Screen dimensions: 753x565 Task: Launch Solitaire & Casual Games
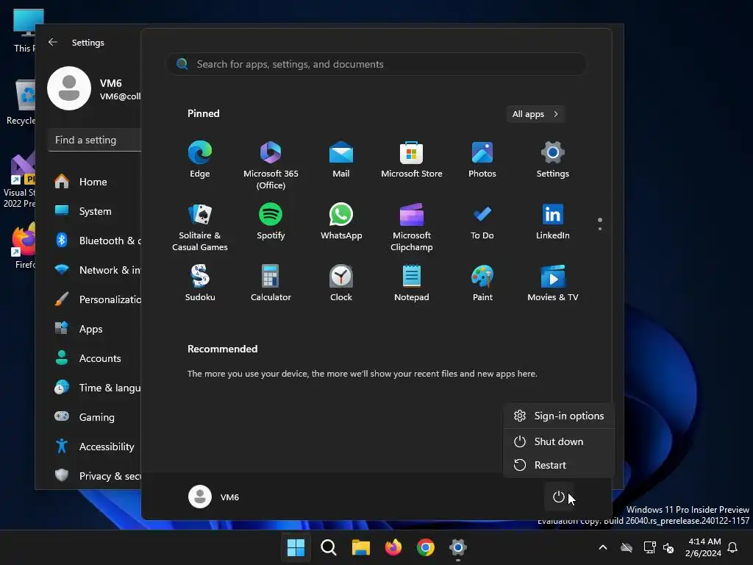click(200, 227)
